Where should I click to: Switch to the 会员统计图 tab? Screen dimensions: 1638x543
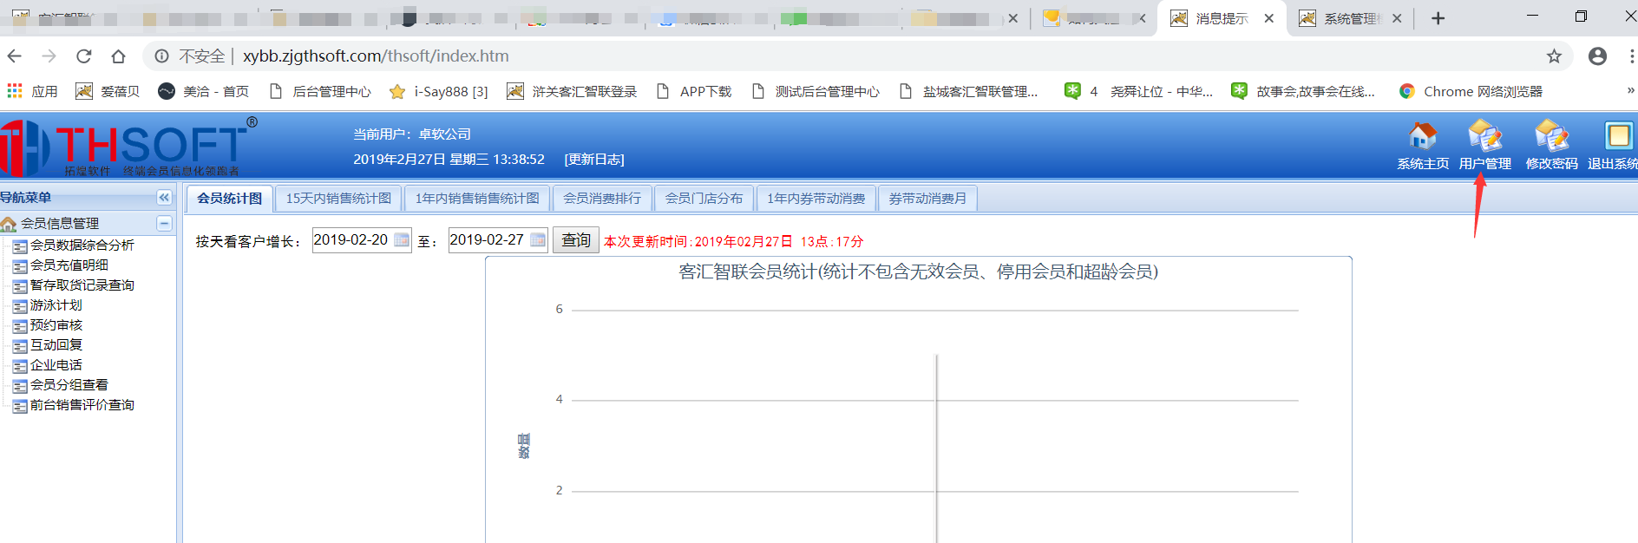pyautogui.click(x=229, y=199)
